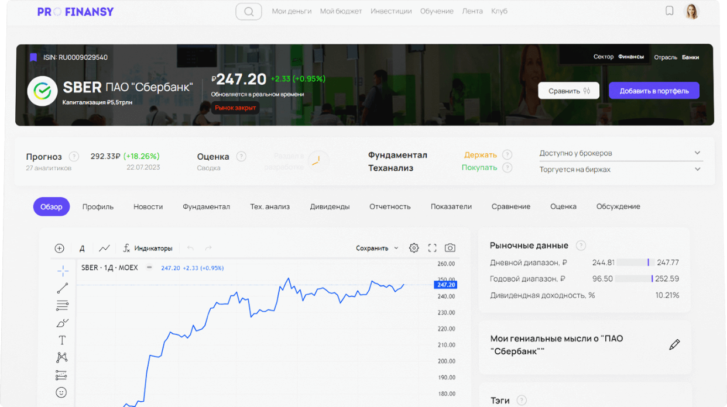Open help icon next to Покупать
This screenshot has height=407, width=727.
(x=507, y=167)
